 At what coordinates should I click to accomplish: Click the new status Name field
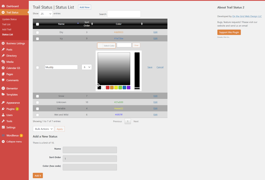90,150
